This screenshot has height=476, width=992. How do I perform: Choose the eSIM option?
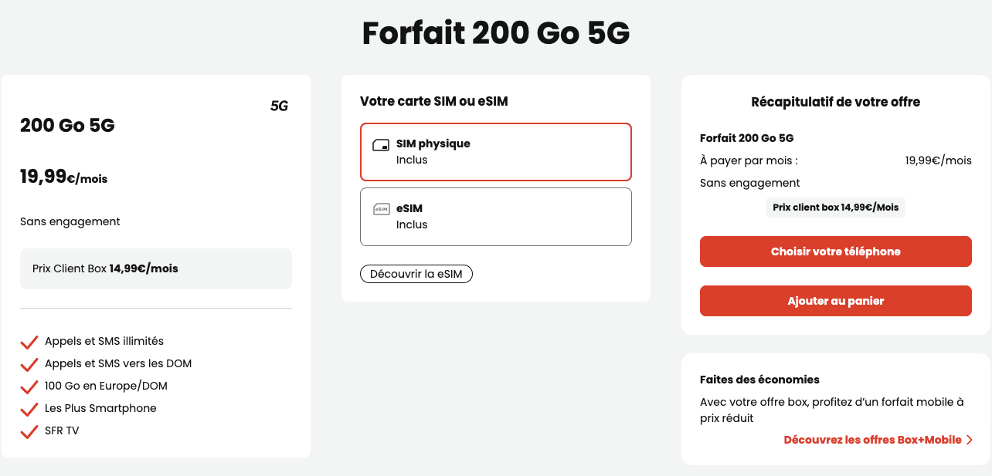click(x=495, y=217)
